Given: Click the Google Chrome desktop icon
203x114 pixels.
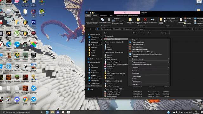Looking at the screenshot, I should coord(25,99).
